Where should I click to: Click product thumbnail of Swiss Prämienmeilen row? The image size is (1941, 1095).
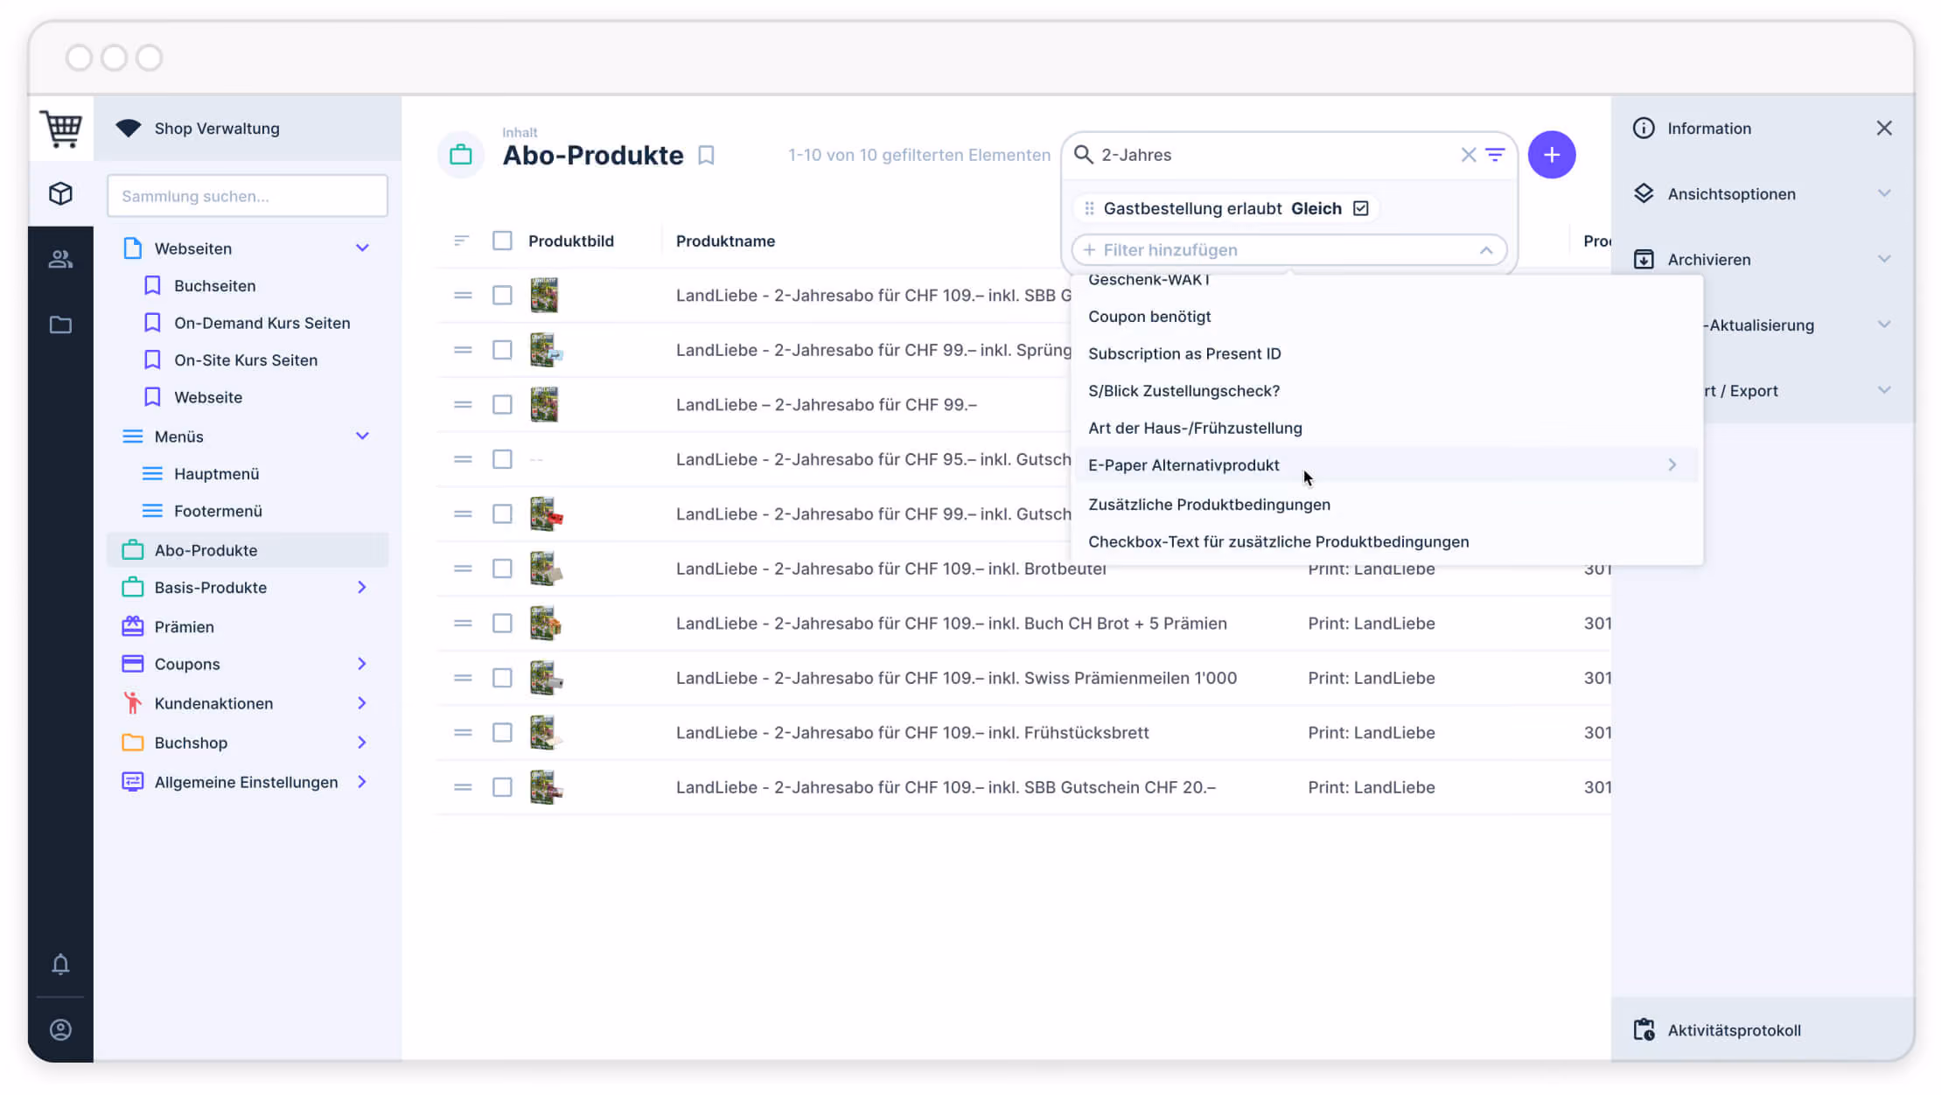545,678
